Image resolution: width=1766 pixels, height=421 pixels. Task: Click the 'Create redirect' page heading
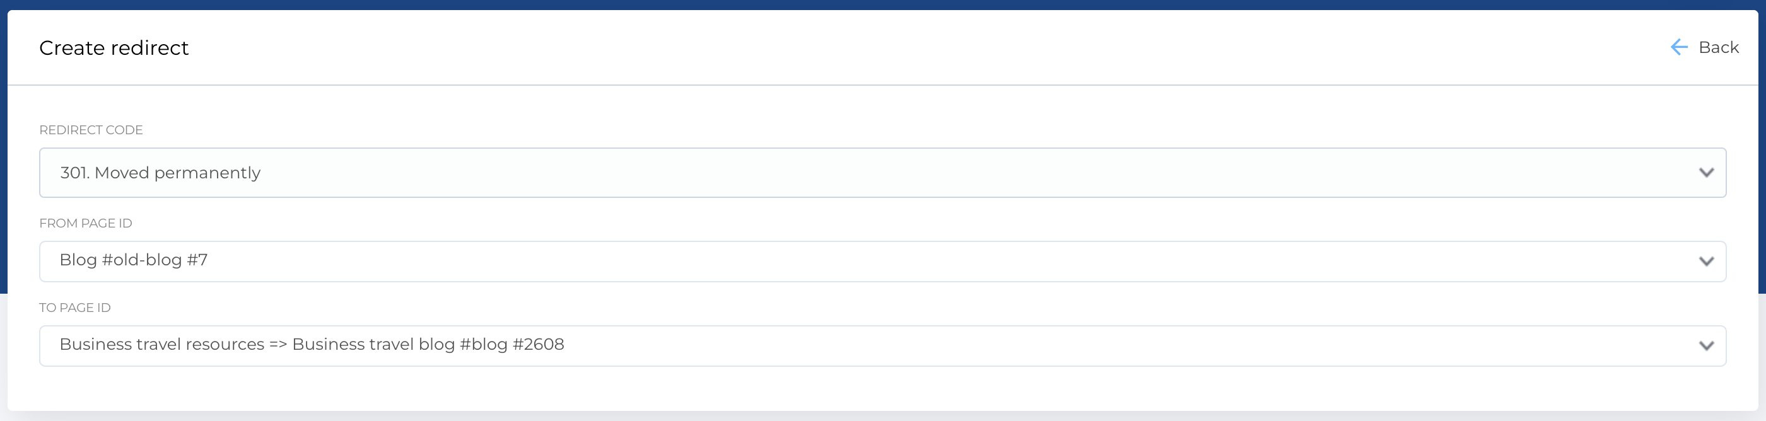tap(114, 48)
